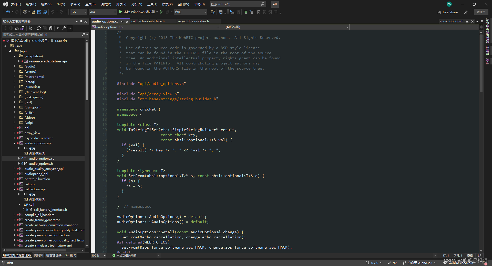This screenshot has width=492, height=266.
Task: Click the Feedback person icon near Live Share
Action: (466, 12)
